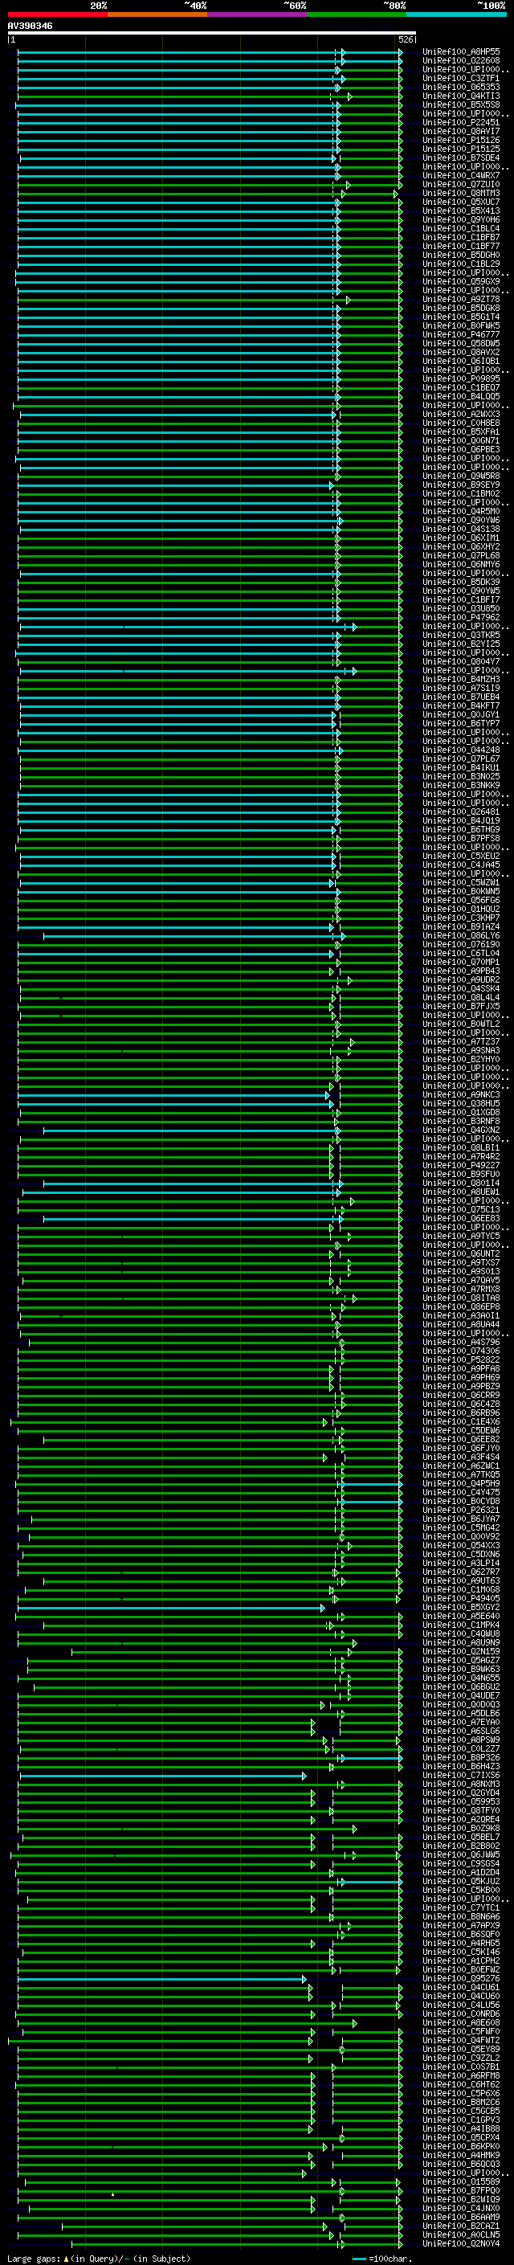Open hit UniRef100_Q6IQB1
Image resolution: width=514 pixels, height=2265 pixels.
click(461, 362)
